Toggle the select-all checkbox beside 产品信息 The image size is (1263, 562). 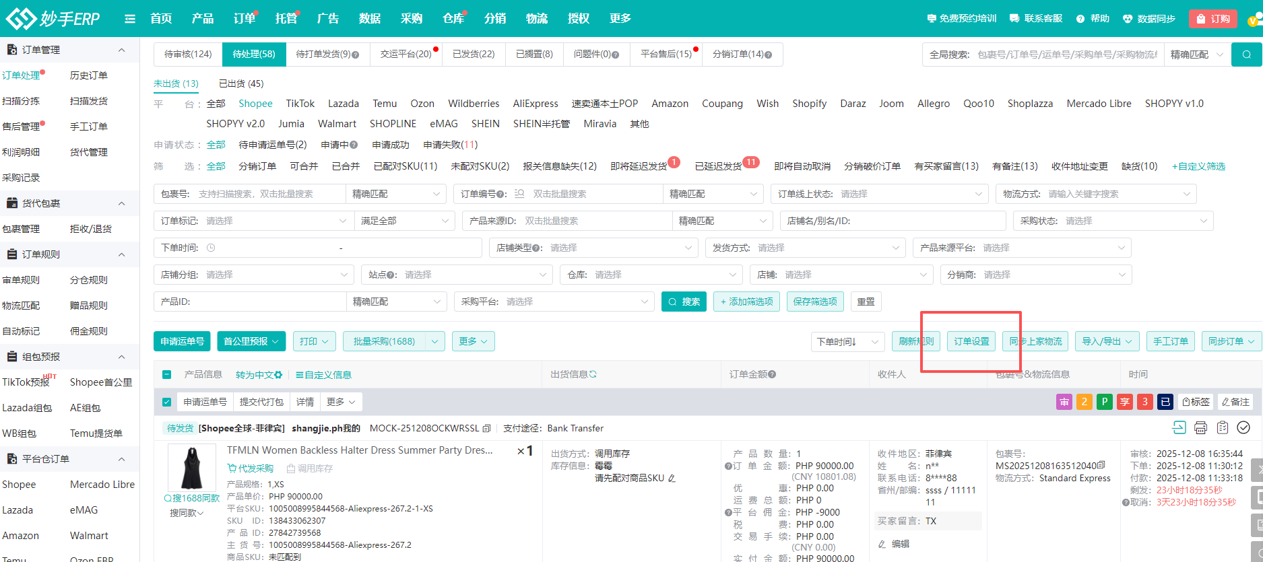[x=167, y=375]
